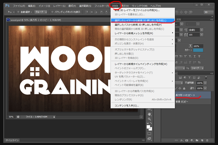Click the layer styles fx icon

pos(182,140)
